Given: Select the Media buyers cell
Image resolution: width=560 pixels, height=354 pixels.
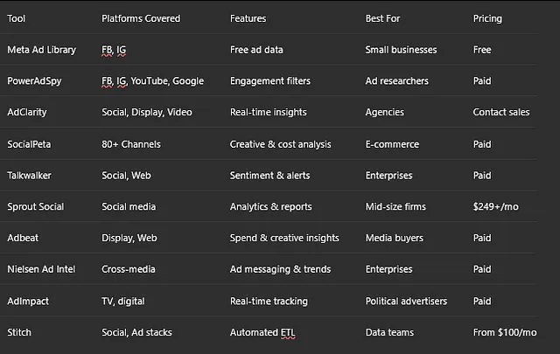Looking at the screenshot, I should coord(395,238).
